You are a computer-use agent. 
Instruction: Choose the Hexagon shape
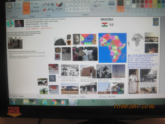point(78,6)
